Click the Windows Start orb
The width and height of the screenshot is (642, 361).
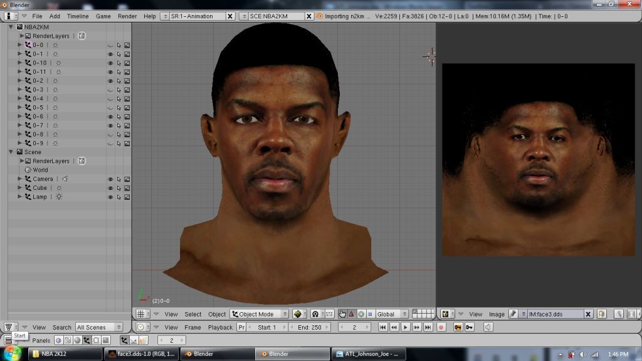click(x=13, y=353)
